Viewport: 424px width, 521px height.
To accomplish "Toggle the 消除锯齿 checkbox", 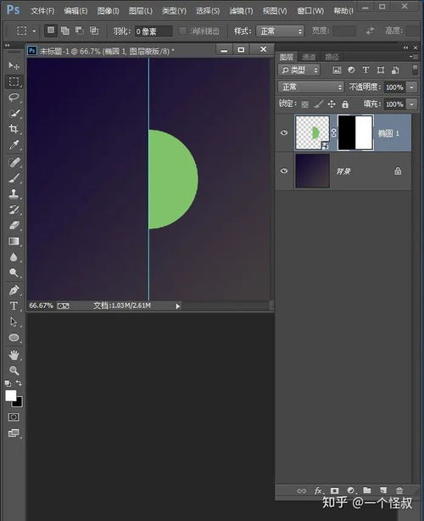I will coord(182,31).
